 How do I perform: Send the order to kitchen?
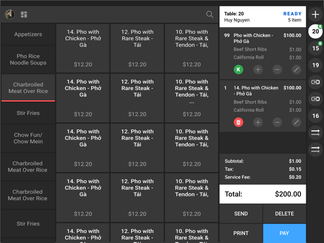(x=241, y=214)
